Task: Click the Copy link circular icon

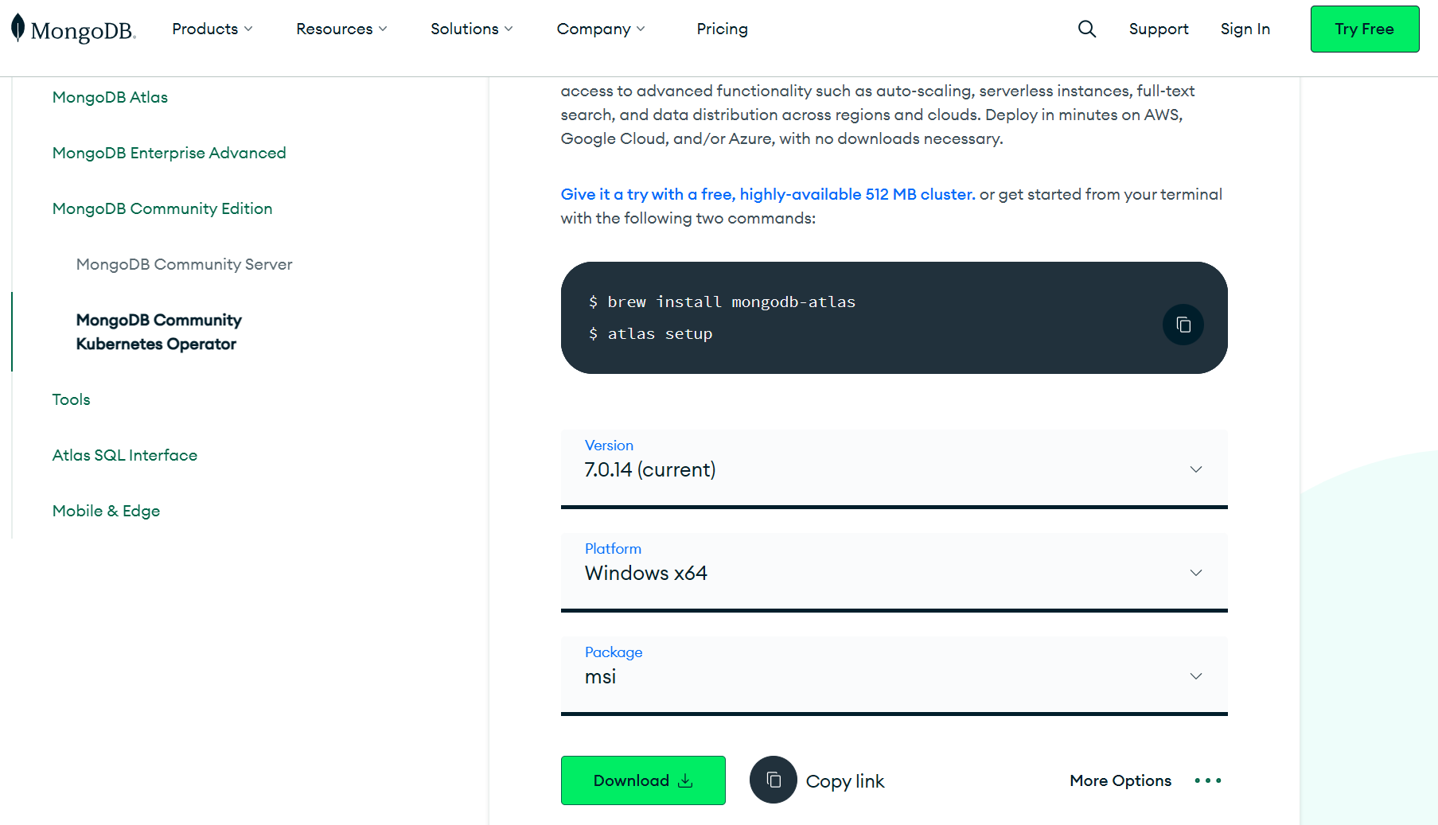Action: [774, 780]
